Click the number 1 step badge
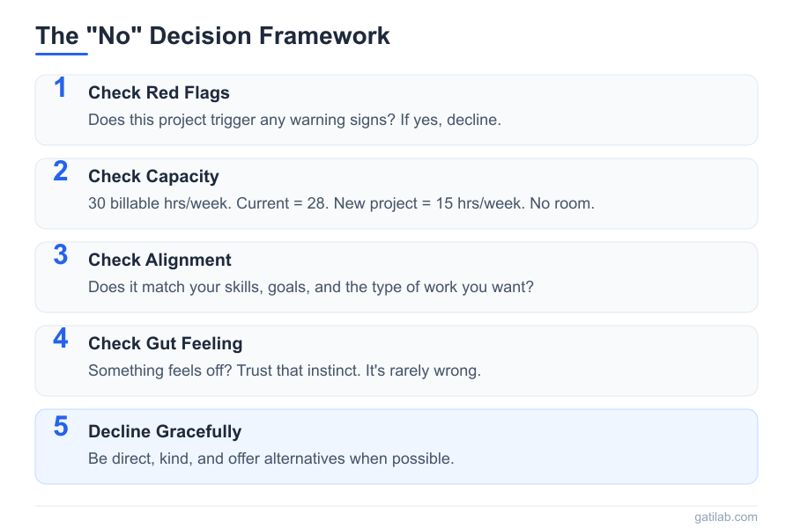The height and width of the screenshot is (528, 793). tap(60, 88)
